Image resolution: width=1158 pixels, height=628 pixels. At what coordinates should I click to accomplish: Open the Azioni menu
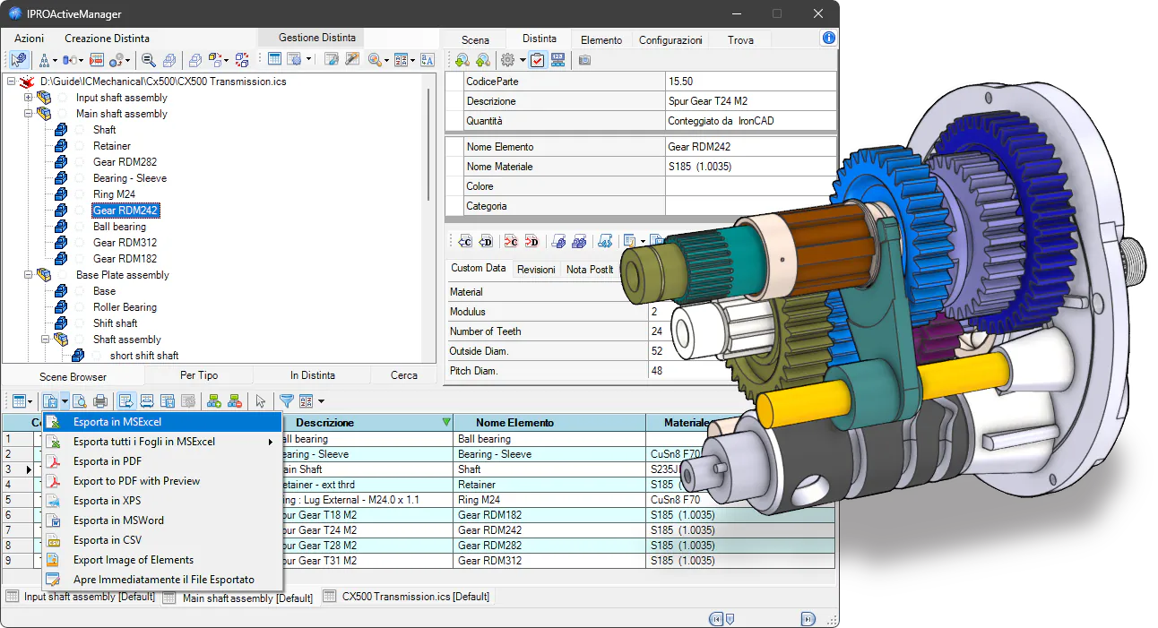(29, 39)
